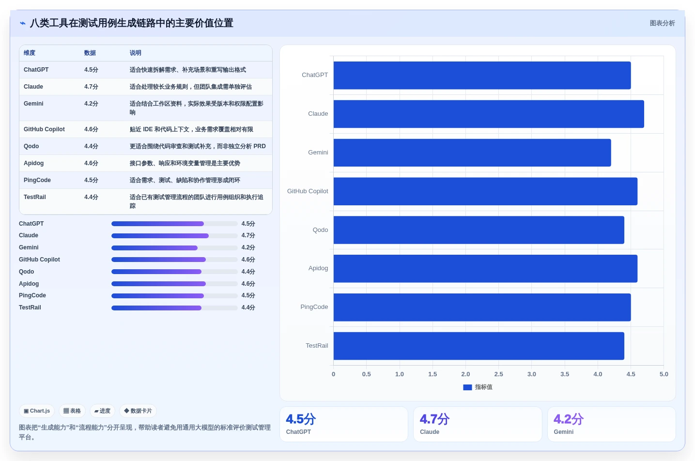Image resolution: width=695 pixels, height=461 pixels.
Task: Click the 5.0 tick on the x-axis
Action: point(664,374)
